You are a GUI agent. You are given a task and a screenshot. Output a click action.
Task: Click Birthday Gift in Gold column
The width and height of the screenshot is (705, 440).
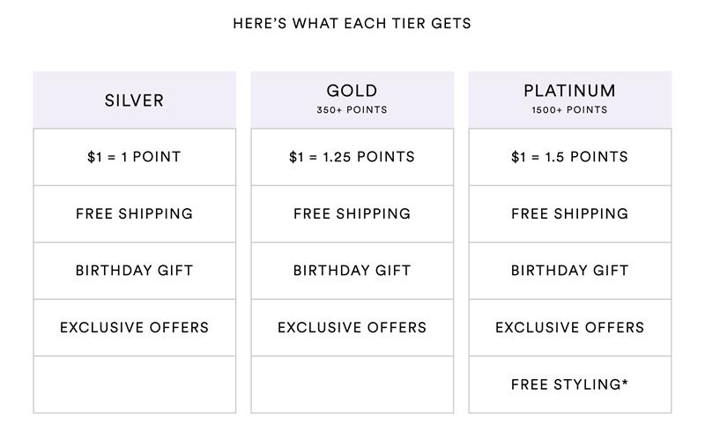[x=352, y=271]
